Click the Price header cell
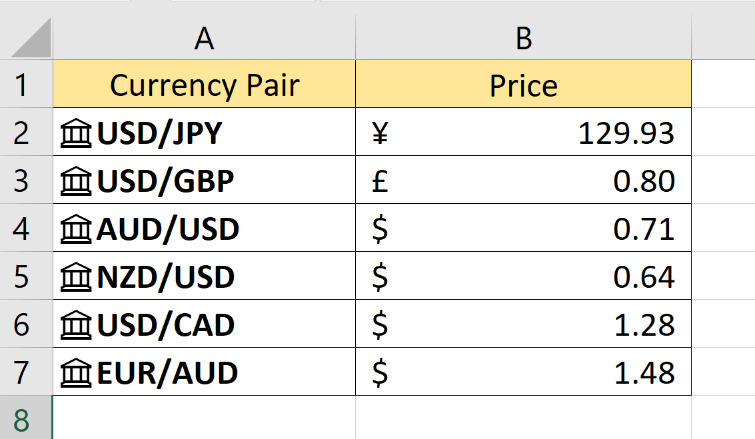The image size is (755, 439). click(523, 84)
